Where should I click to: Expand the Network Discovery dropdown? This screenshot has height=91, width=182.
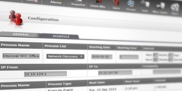click(x=65, y=57)
